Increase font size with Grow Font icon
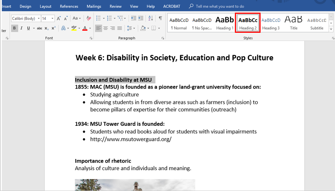Screen dimensions: 335x191 pyautogui.click(x=59, y=18)
